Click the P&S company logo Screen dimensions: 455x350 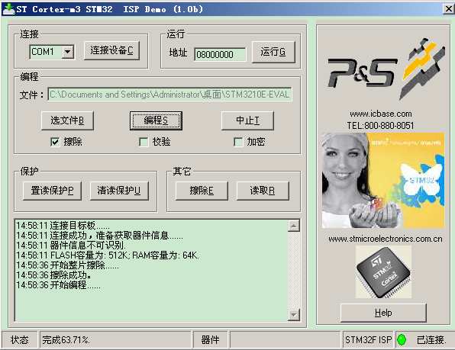click(386, 69)
